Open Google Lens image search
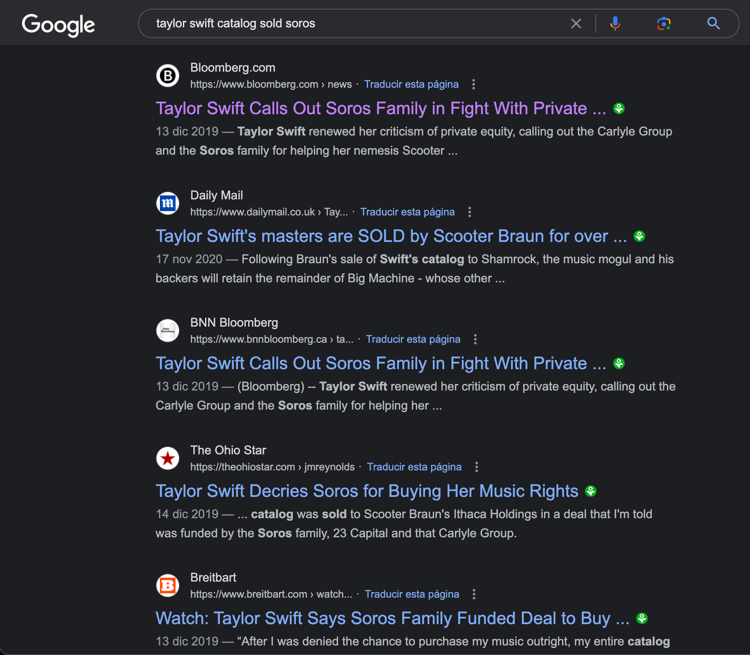Viewport: 750px width, 655px height. 664,23
